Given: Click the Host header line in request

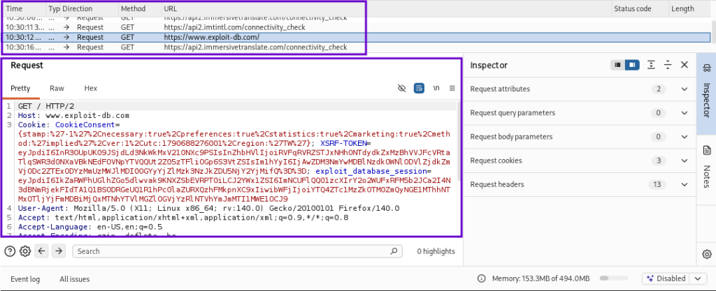Looking at the screenshot, I should click(x=73, y=116).
